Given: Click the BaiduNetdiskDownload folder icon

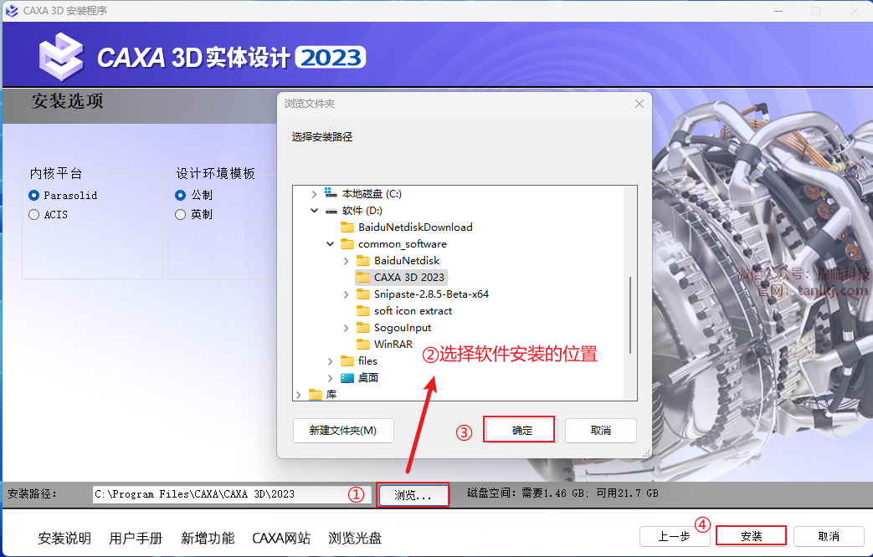Looking at the screenshot, I should (347, 227).
